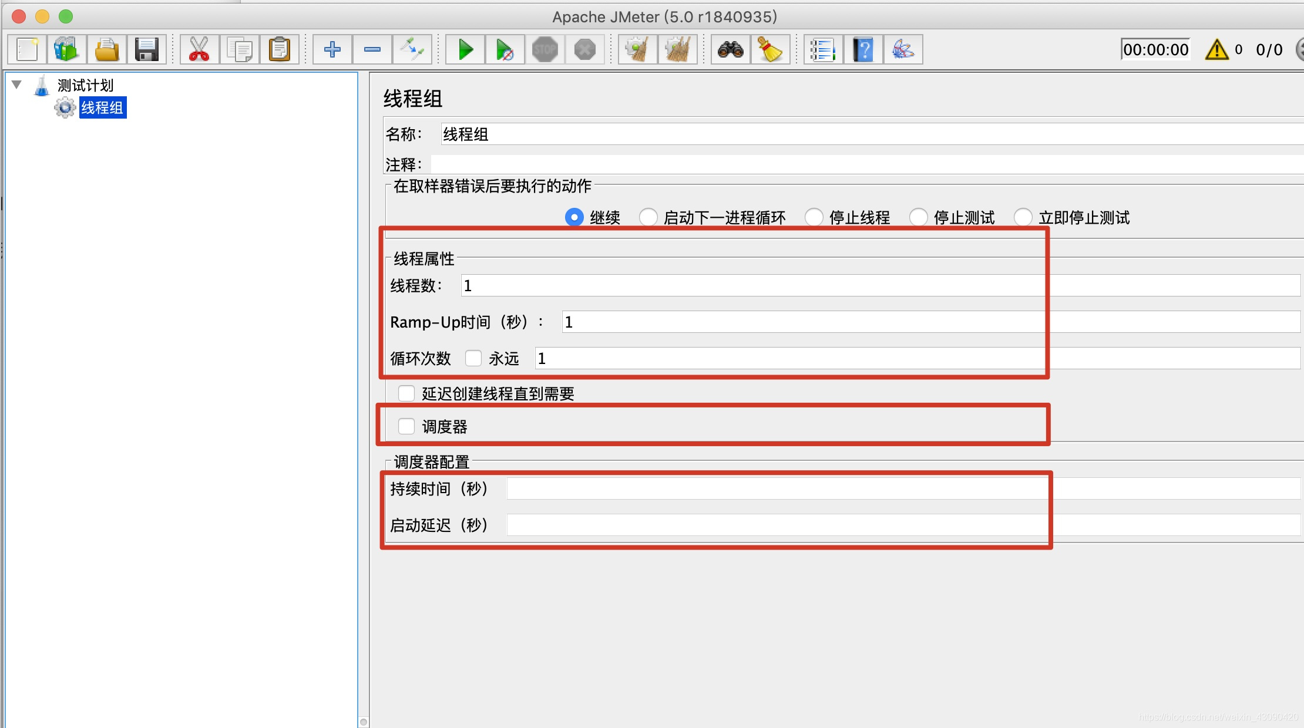Viewport: 1304px width, 728px height.
Task: Click the 循环次数 count input field
Action: 917,359
